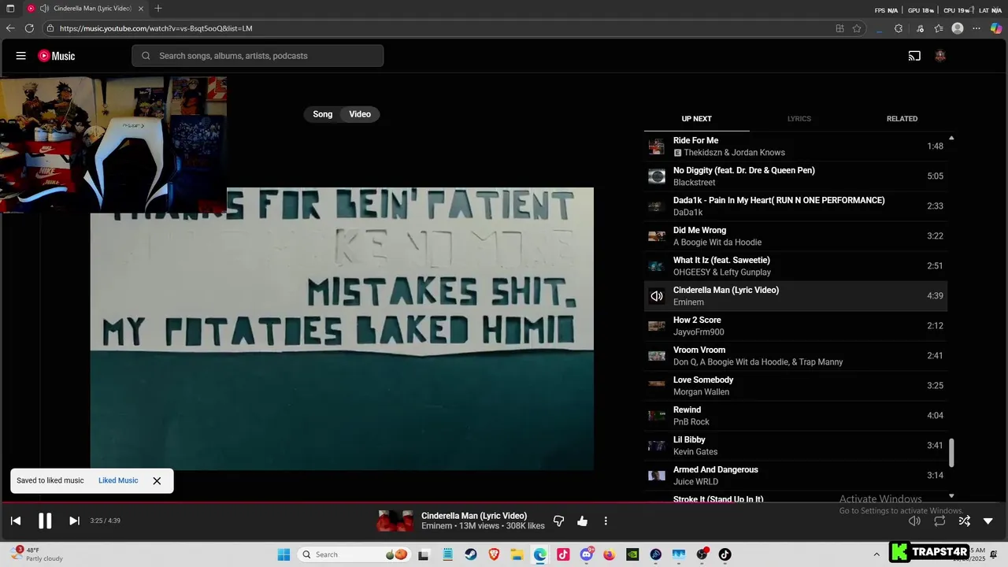Play How 2 Score by JayvoFrm900
The width and height of the screenshot is (1008, 567).
[795, 326]
